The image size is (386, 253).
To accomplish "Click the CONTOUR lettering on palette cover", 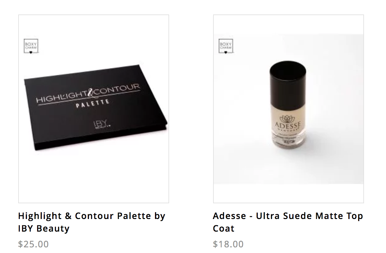I will pos(116,89).
